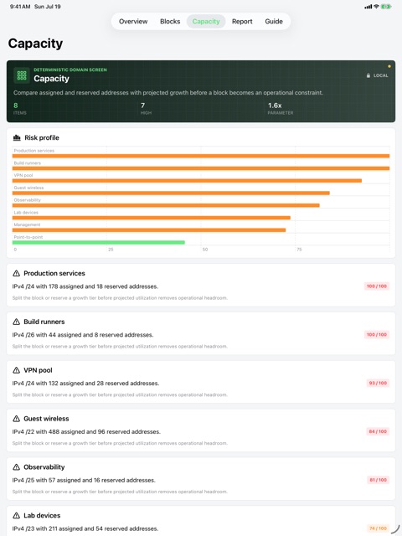
Task: Open the Guest wireless card title
Action: (x=46, y=419)
